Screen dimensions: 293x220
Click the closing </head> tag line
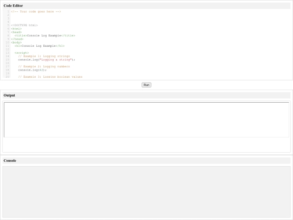pos(17,39)
